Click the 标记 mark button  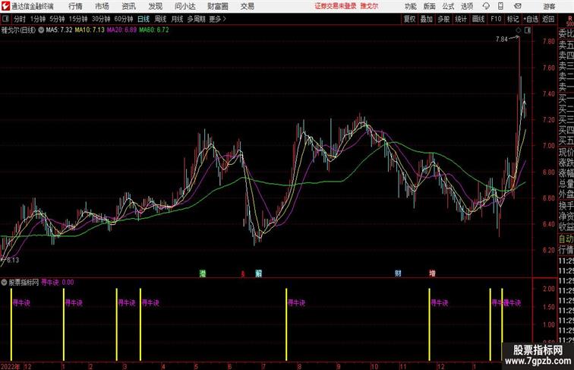[x=512, y=19]
